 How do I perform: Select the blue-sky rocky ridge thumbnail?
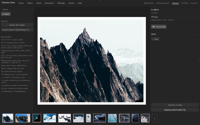tap(23, 118)
